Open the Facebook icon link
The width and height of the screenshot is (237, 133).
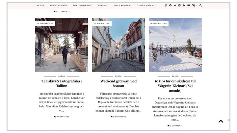click(x=171, y=6)
